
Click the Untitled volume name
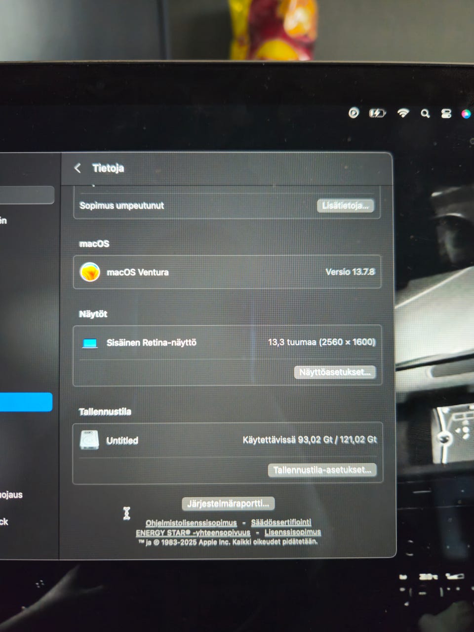coord(122,440)
